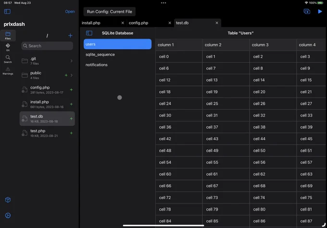Select cell 45 in the table

click(x=311, y=139)
